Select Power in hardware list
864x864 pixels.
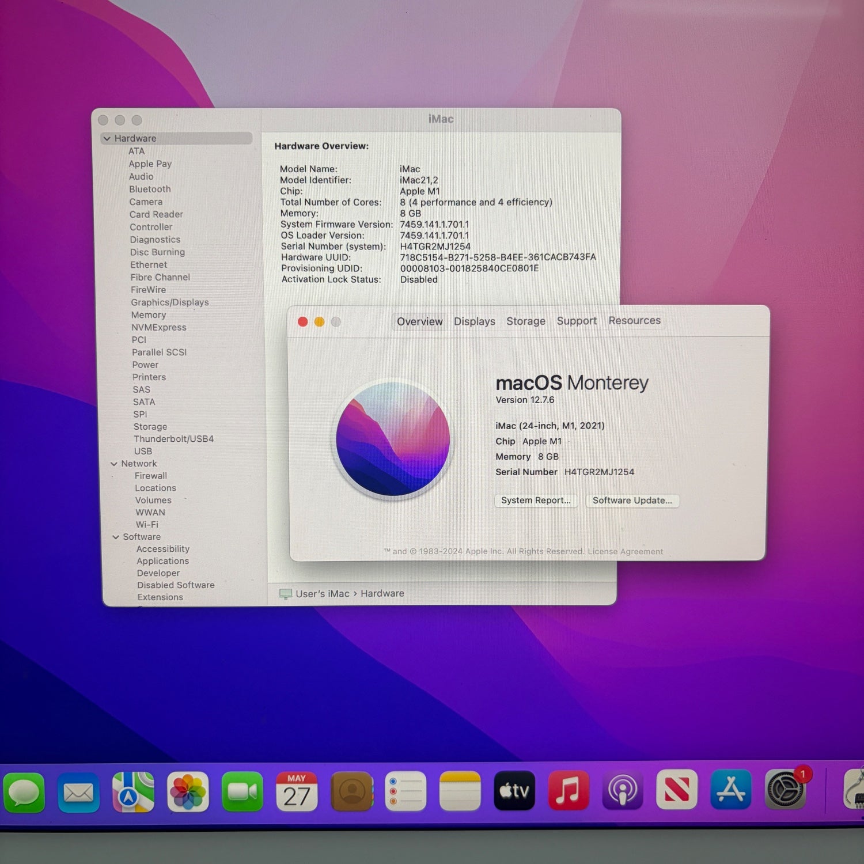[x=145, y=365]
